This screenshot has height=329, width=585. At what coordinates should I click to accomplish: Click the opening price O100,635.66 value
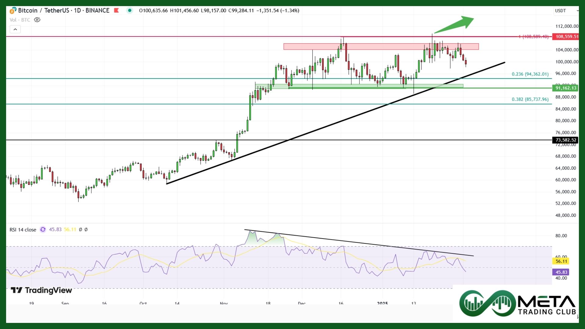pyautogui.click(x=153, y=10)
